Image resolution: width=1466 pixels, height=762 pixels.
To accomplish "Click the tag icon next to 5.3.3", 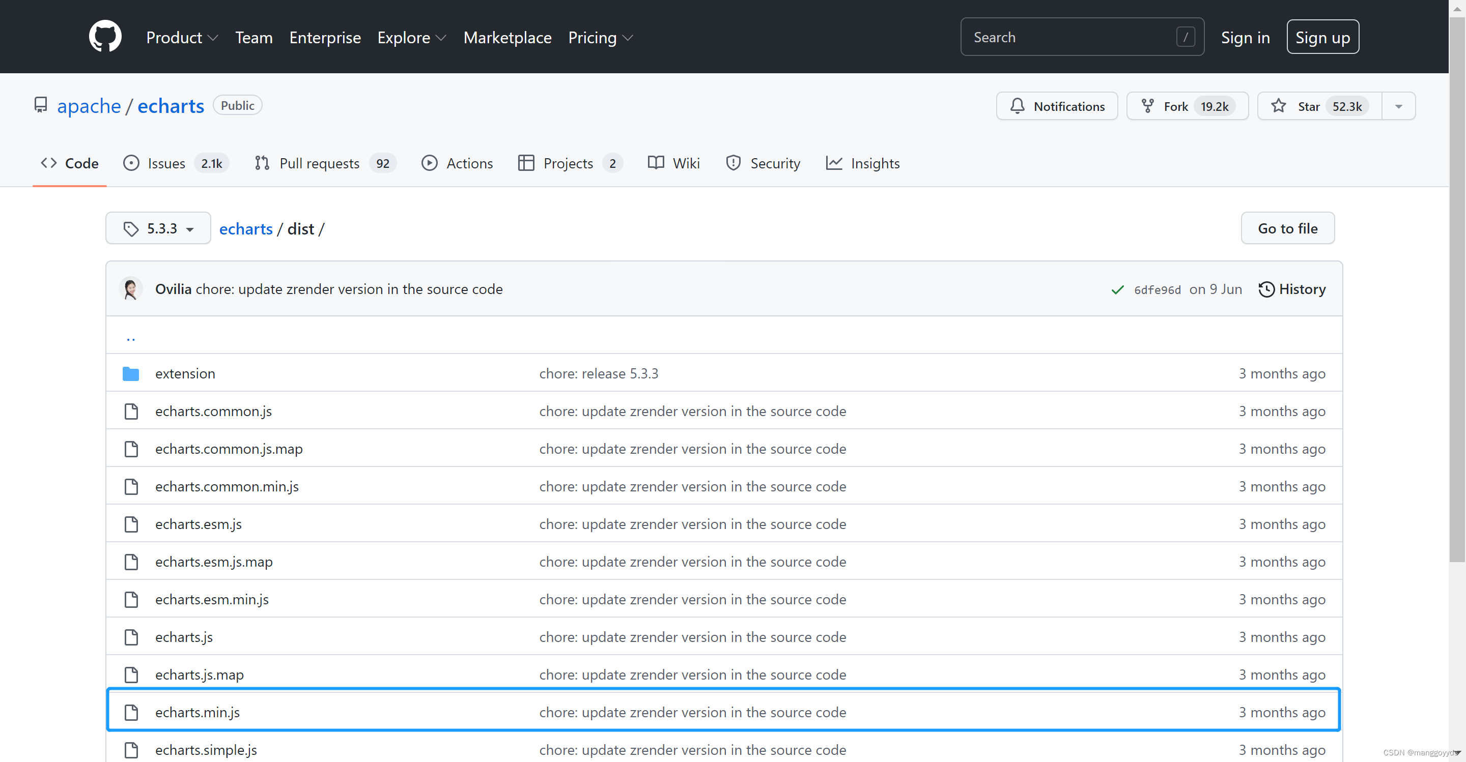I will [x=131, y=228].
